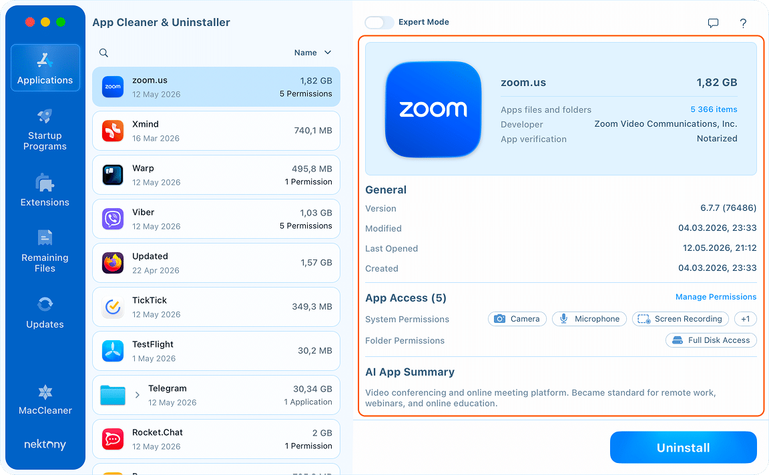The image size is (769, 475).
Task: Click the Remaining Files document icon
Action: [45, 238]
